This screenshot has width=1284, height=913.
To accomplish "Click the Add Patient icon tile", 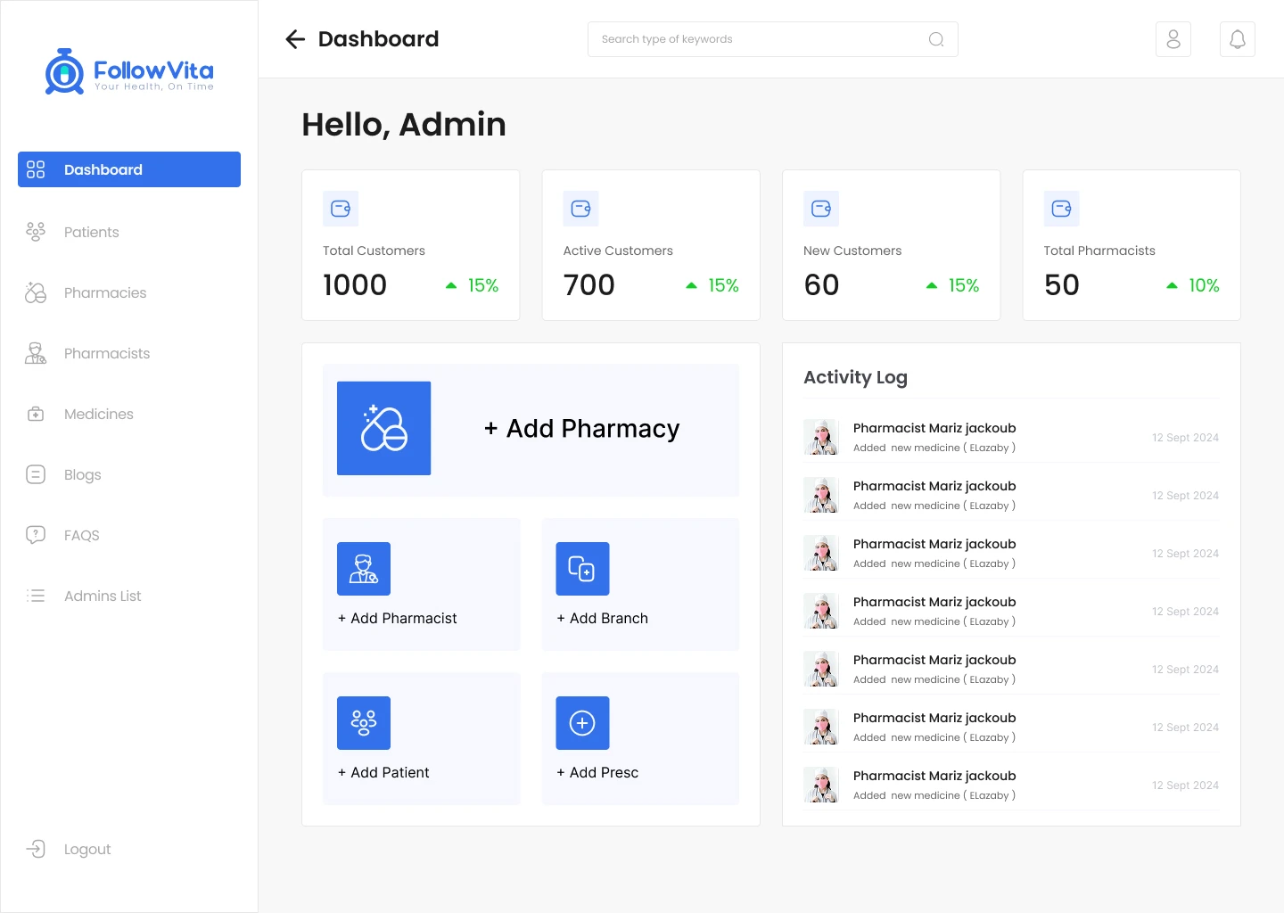I will pyautogui.click(x=364, y=723).
